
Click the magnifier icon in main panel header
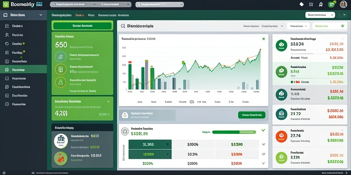coord(123,26)
